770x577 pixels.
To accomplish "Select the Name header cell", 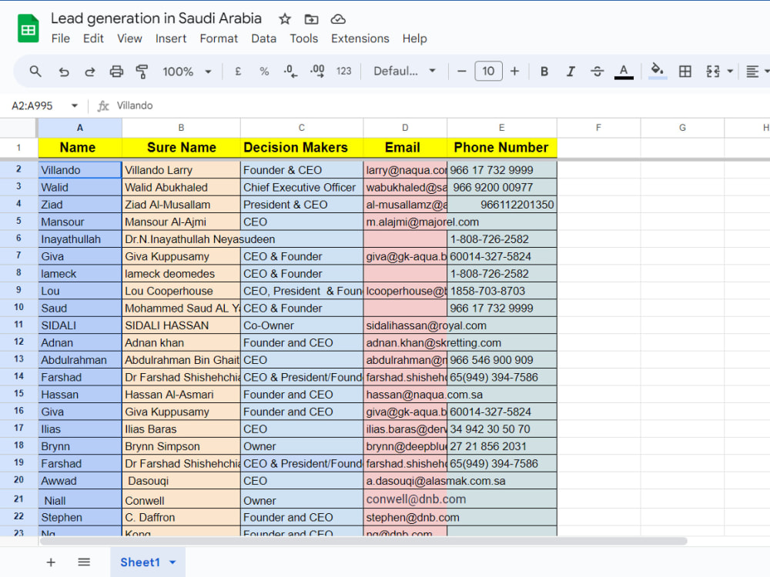I will (x=80, y=148).
